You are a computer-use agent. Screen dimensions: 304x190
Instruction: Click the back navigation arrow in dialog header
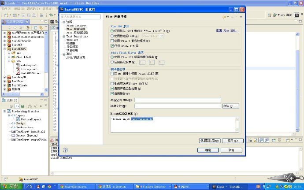pos(224,17)
